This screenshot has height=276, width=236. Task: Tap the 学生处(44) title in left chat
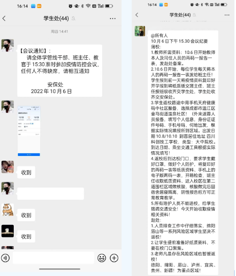(x=56, y=18)
